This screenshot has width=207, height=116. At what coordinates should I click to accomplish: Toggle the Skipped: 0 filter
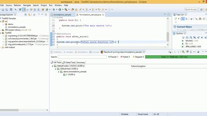pos(138,57)
